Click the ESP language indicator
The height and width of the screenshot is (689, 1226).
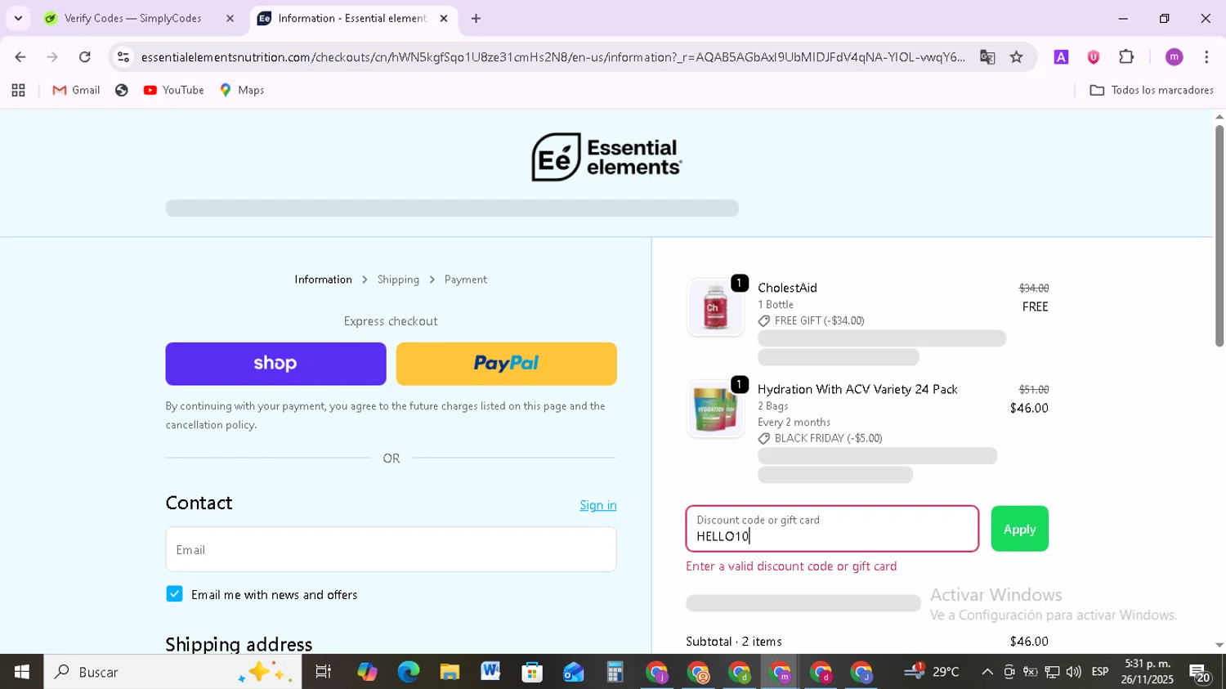[1100, 672]
